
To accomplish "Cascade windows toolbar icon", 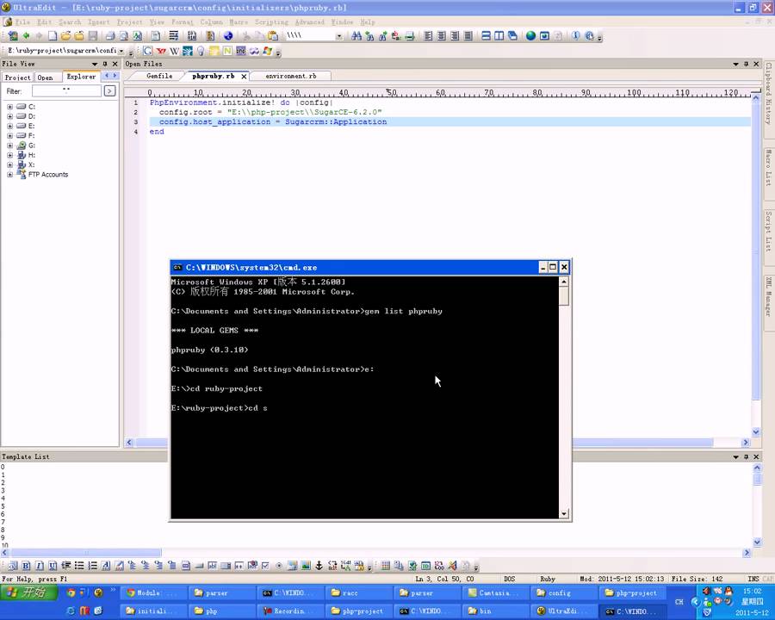I will (x=512, y=35).
